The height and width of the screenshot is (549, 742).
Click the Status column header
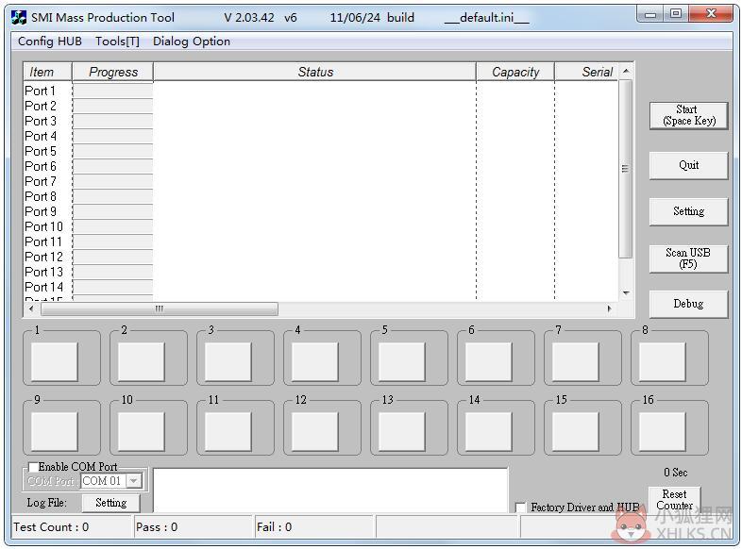(314, 72)
